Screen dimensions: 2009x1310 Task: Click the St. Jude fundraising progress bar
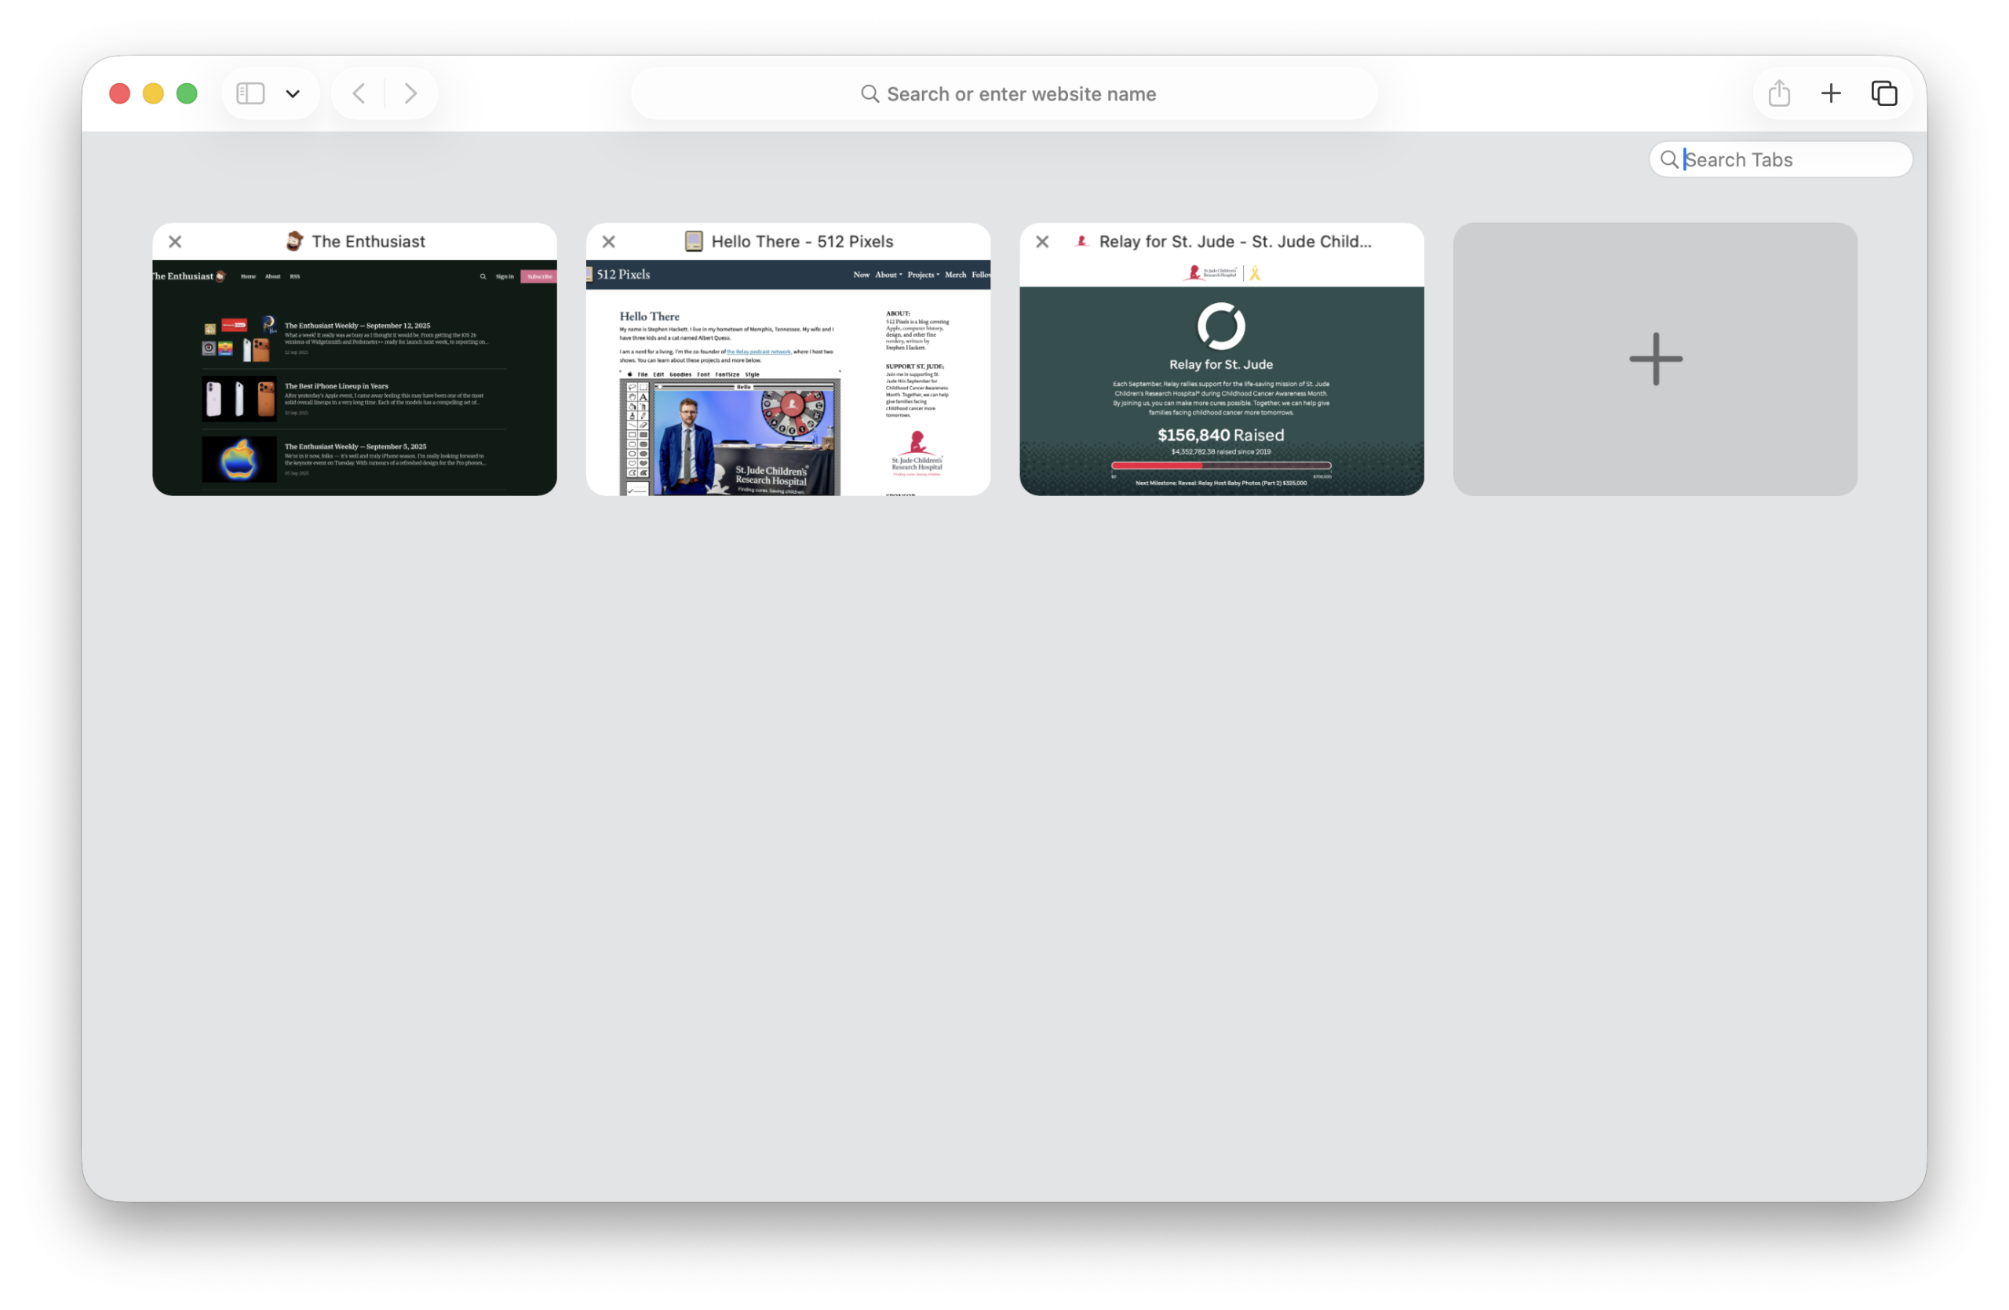[x=1220, y=465]
